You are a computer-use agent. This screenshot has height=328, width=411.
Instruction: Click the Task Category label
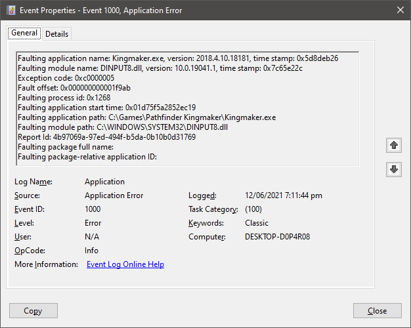tap(213, 209)
